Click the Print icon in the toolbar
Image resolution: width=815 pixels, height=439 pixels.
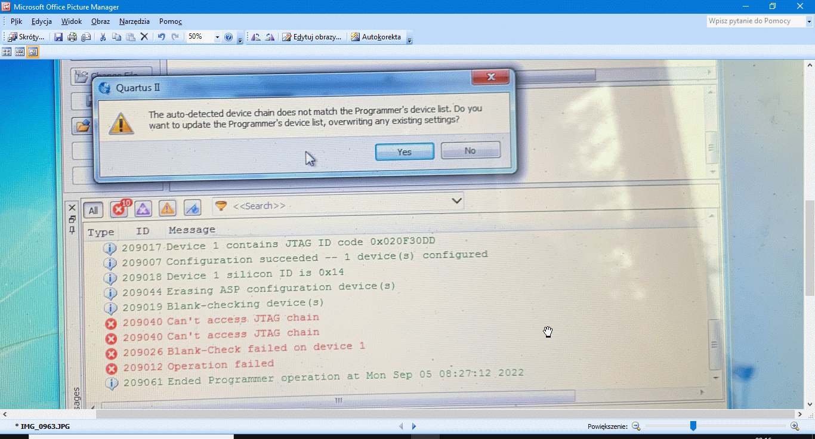point(72,37)
